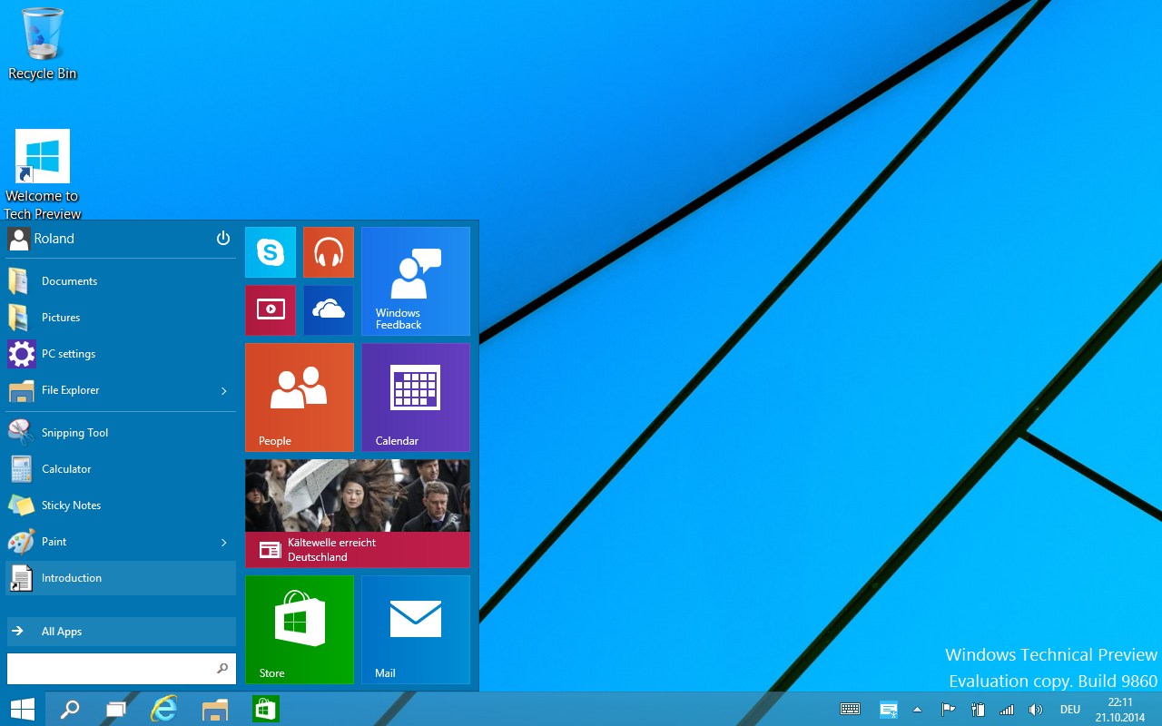
Task: Open Task View from the taskbar
Action: (x=116, y=710)
